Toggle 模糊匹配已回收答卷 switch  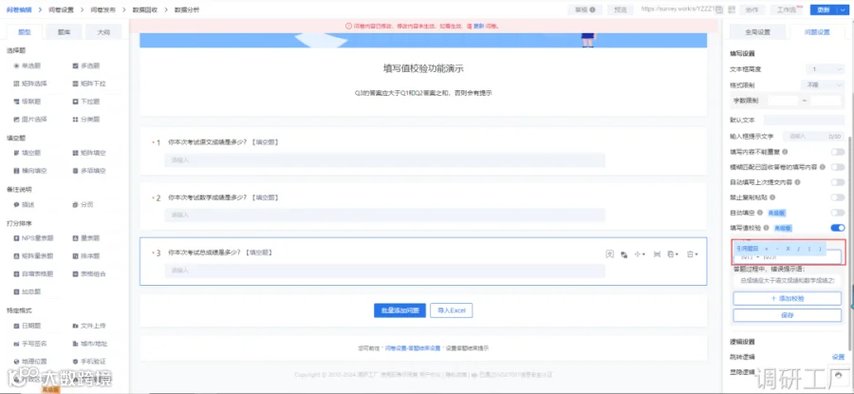coord(837,167)
